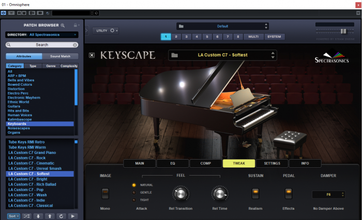Select Natural attack feel
362x220 pixels.
pyautogui.click(x=134, y=185)
